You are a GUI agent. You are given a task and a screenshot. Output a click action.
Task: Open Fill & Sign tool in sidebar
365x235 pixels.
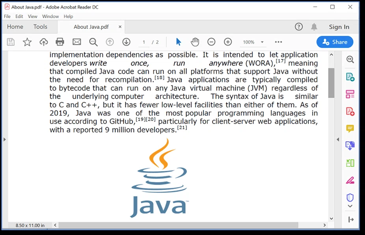350,180
